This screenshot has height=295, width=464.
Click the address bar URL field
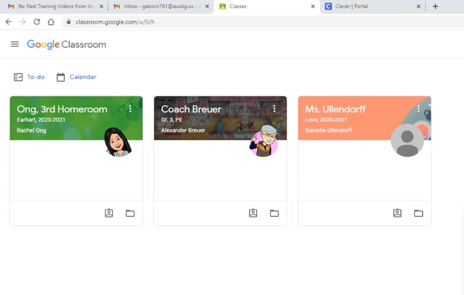[x=262, y=22]
